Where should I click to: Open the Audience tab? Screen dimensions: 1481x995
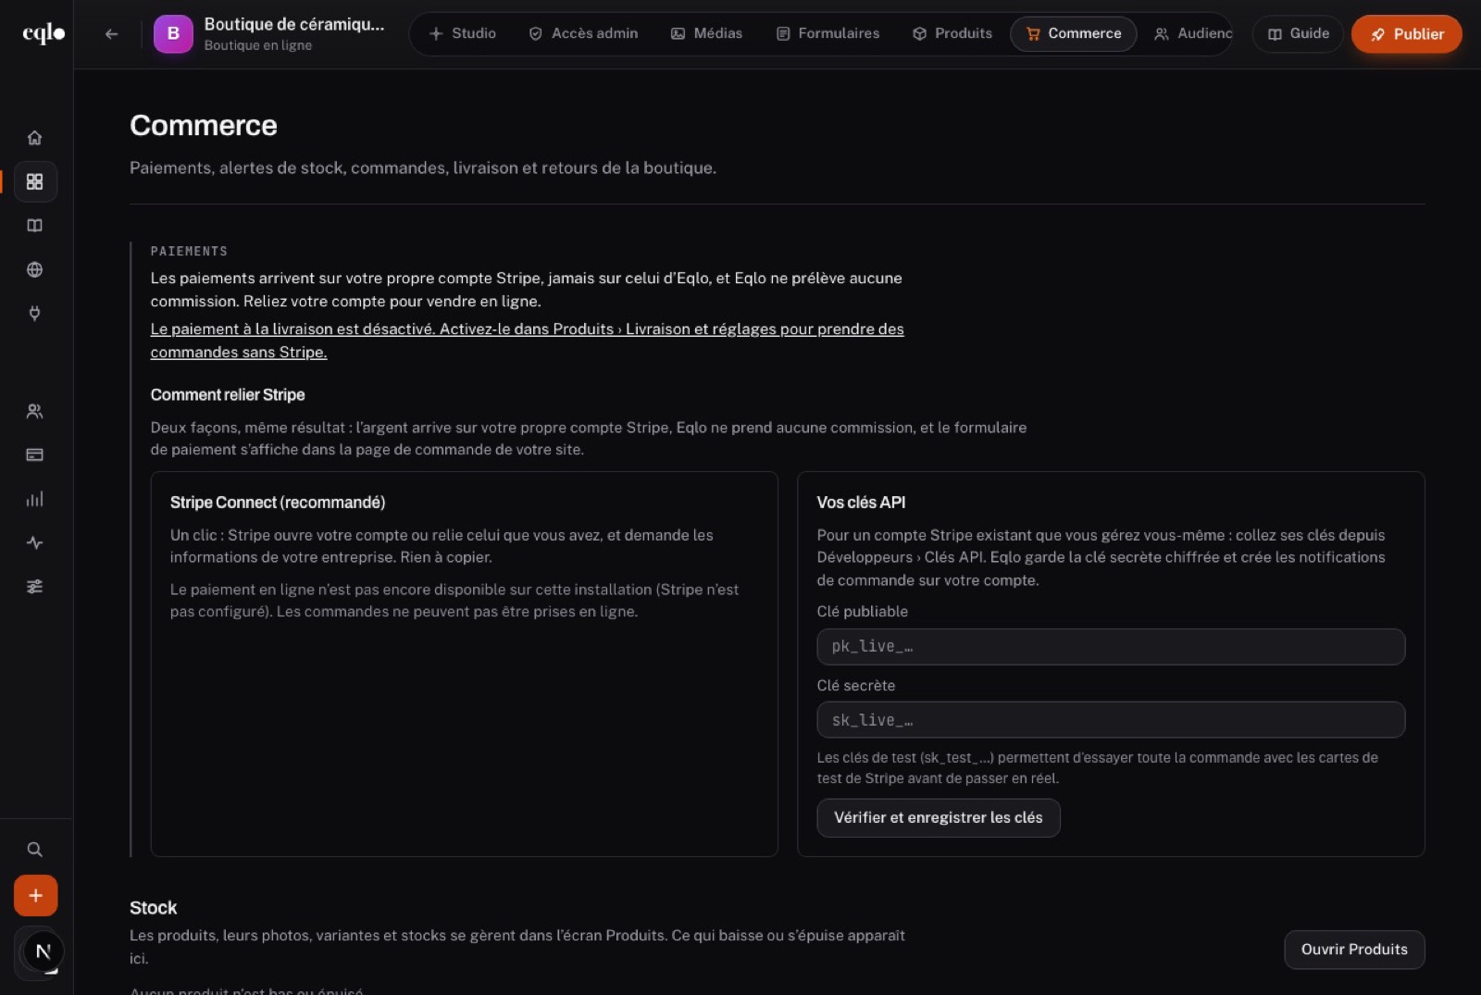[1192, 34]
